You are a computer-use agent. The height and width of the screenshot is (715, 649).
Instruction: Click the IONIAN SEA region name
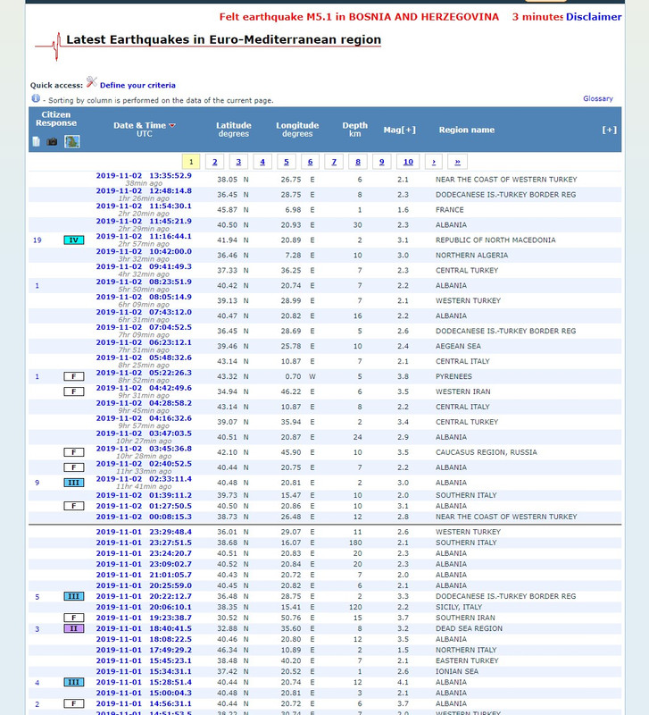coord(457,672)
